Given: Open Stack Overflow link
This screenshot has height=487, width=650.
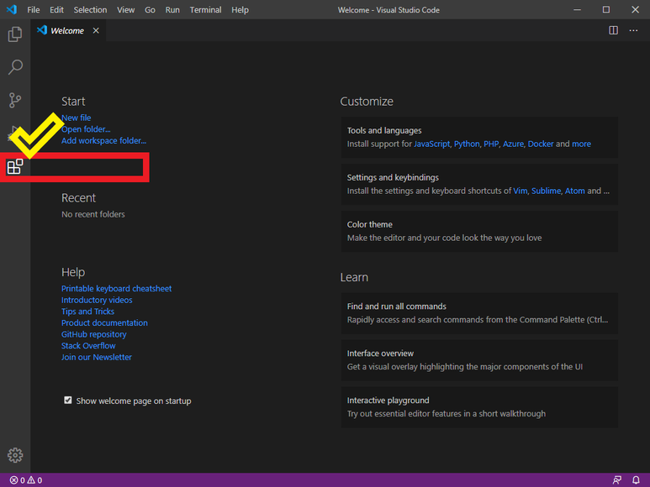Looking at the screenshot, I should tap(88, 345).
